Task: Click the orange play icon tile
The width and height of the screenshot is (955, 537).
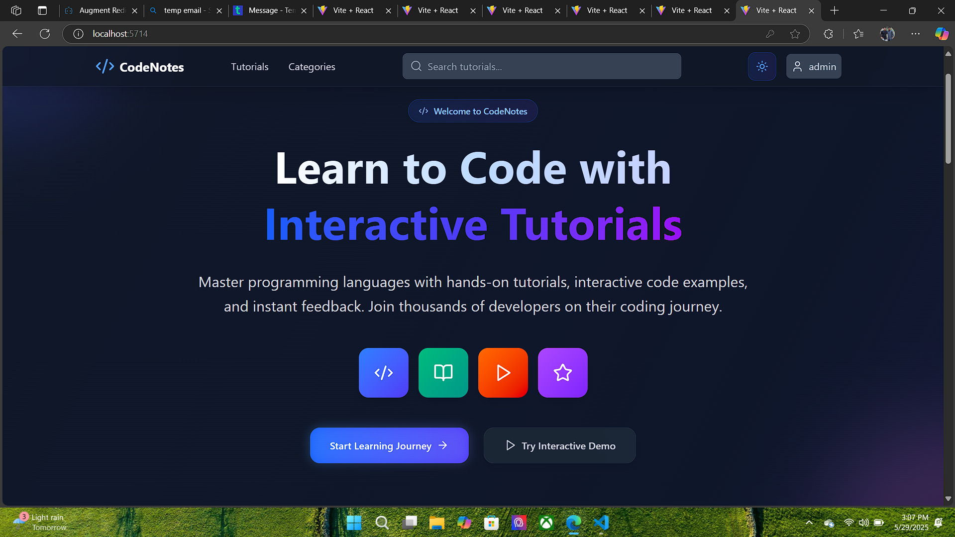Action: point(503,372)
